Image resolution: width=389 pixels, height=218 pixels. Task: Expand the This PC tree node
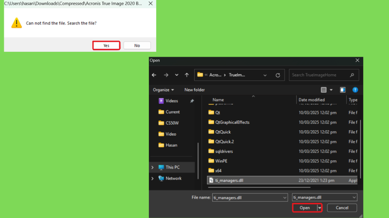[153, 167]
